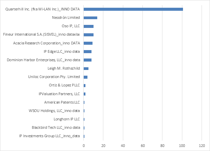Image resolution: width=210 pixels, height=151 pixels.
Task: Select the Neodrón Limited bar
Action: click(x=90, y=18)
